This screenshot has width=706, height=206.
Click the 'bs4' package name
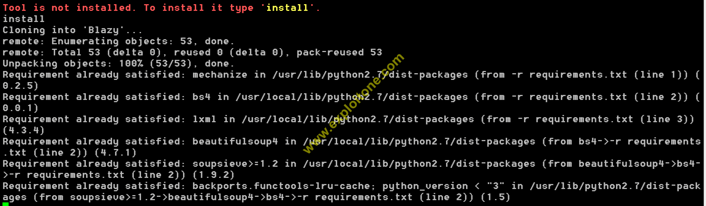(201, 97)
